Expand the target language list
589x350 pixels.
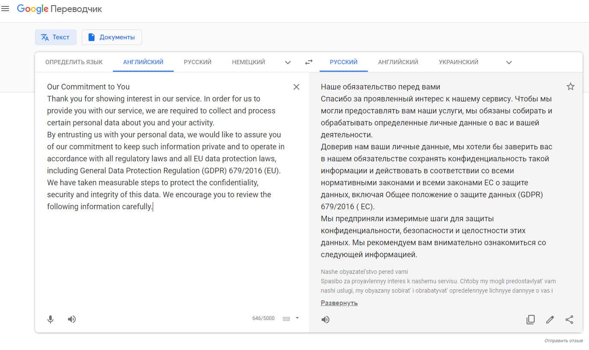coord(509,62)
